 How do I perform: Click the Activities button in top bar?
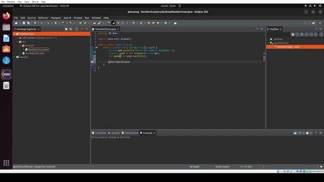[x=8, y=6]
